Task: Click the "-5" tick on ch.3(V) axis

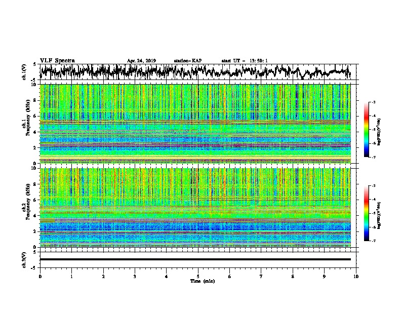Action: (34, 268)
